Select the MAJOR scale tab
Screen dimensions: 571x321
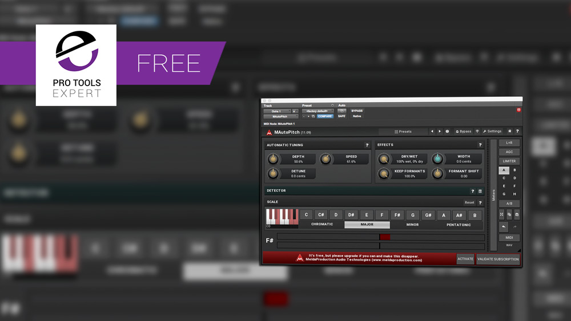pos(367,225)
